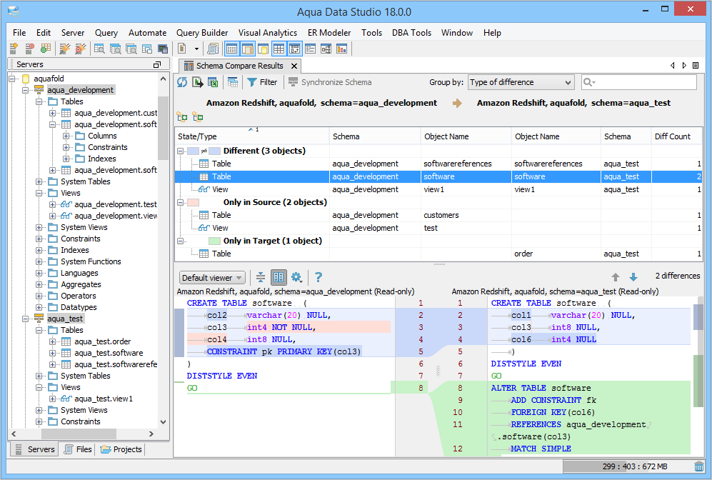Switch to the Projects tab
This screenshot has height=480, width=712.
pos(121,449)
